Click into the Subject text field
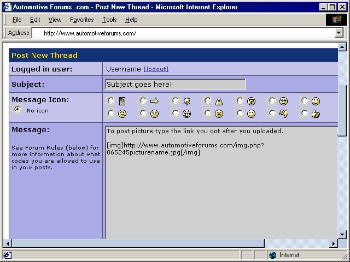Image resolution: width=350 pixels, height=262 pixels. click(176, 84)
